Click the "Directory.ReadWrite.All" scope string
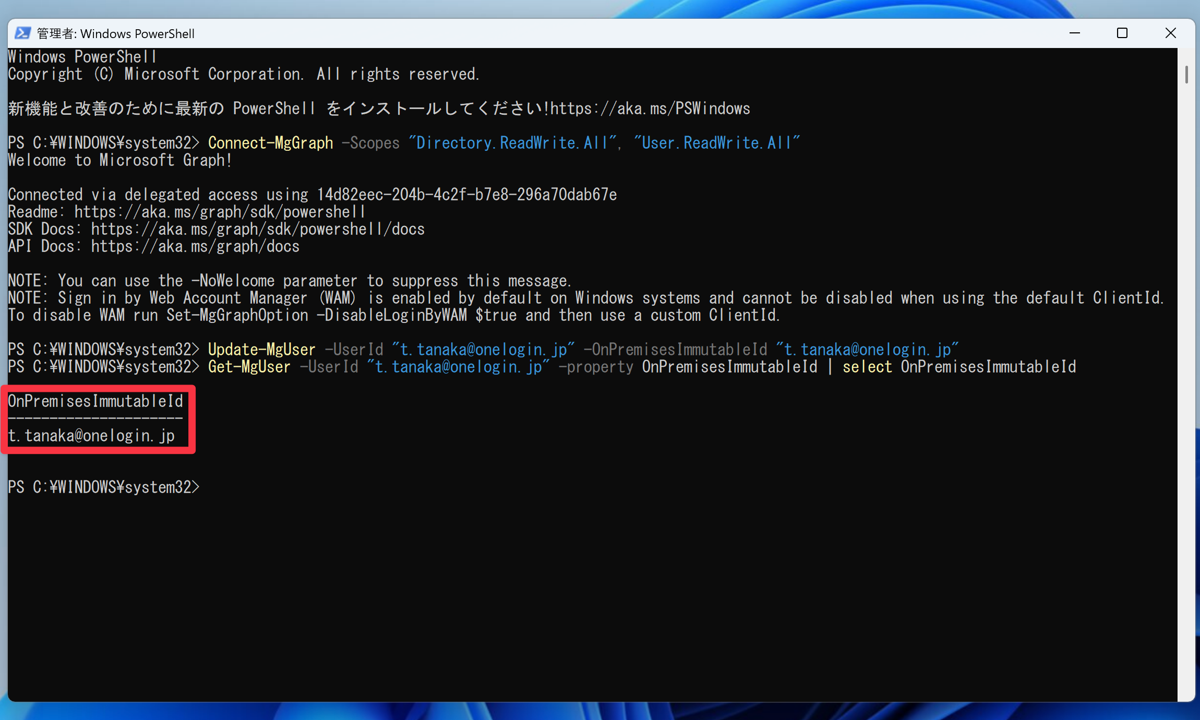Screen dimensions: 1200x720 (513, 143)
